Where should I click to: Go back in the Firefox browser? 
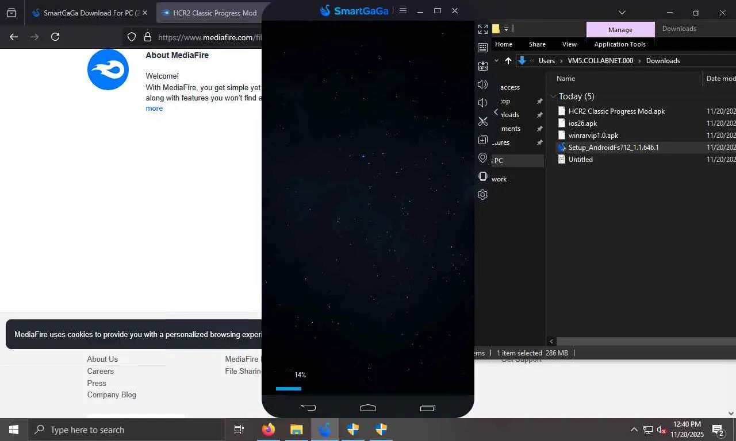point(14,37)
